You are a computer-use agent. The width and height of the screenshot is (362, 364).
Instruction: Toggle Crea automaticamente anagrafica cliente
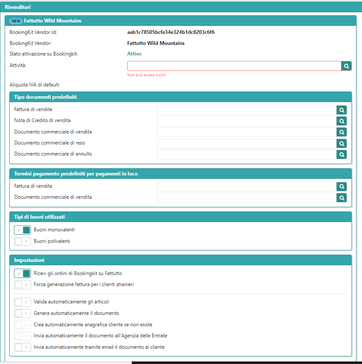point(22,325)
